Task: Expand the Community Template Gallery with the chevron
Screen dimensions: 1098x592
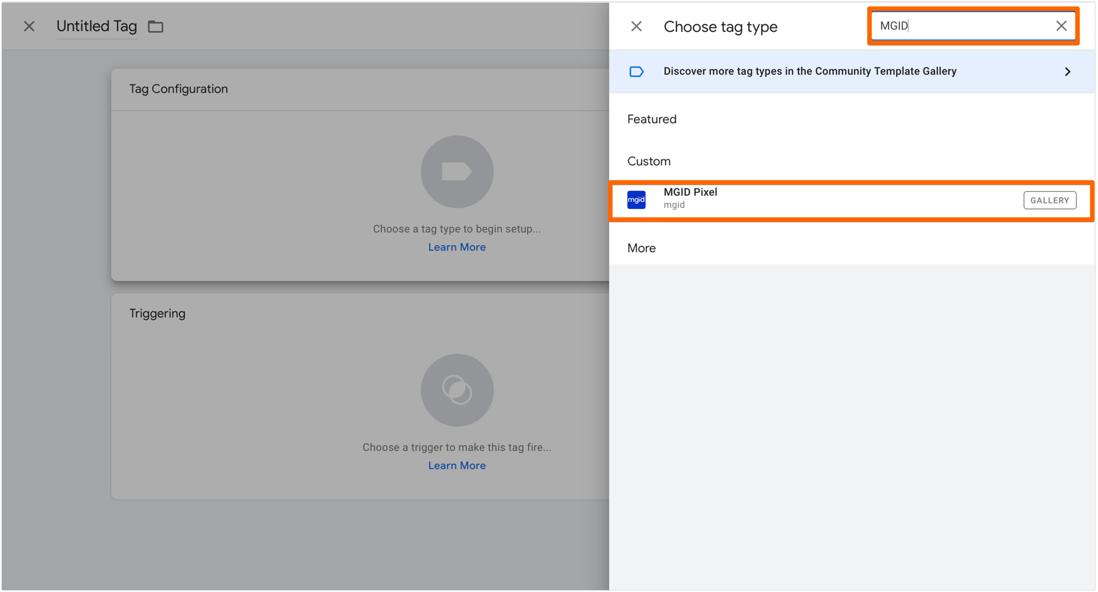Action: point(1068,71)
